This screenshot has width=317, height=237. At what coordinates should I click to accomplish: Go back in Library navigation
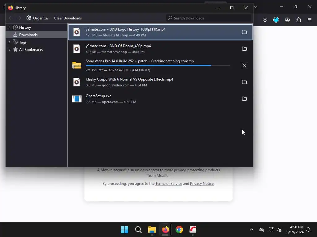(11, 18)
